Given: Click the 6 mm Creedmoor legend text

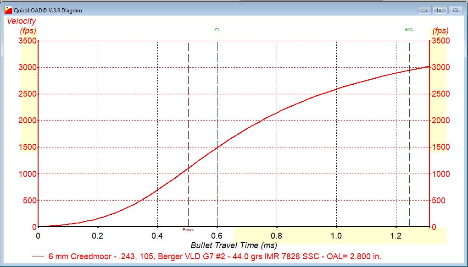Looking at the screenshot, I should tap(215, 256).
